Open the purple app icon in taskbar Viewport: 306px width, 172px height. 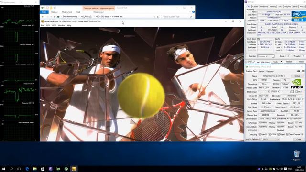[x=50, y=169]
